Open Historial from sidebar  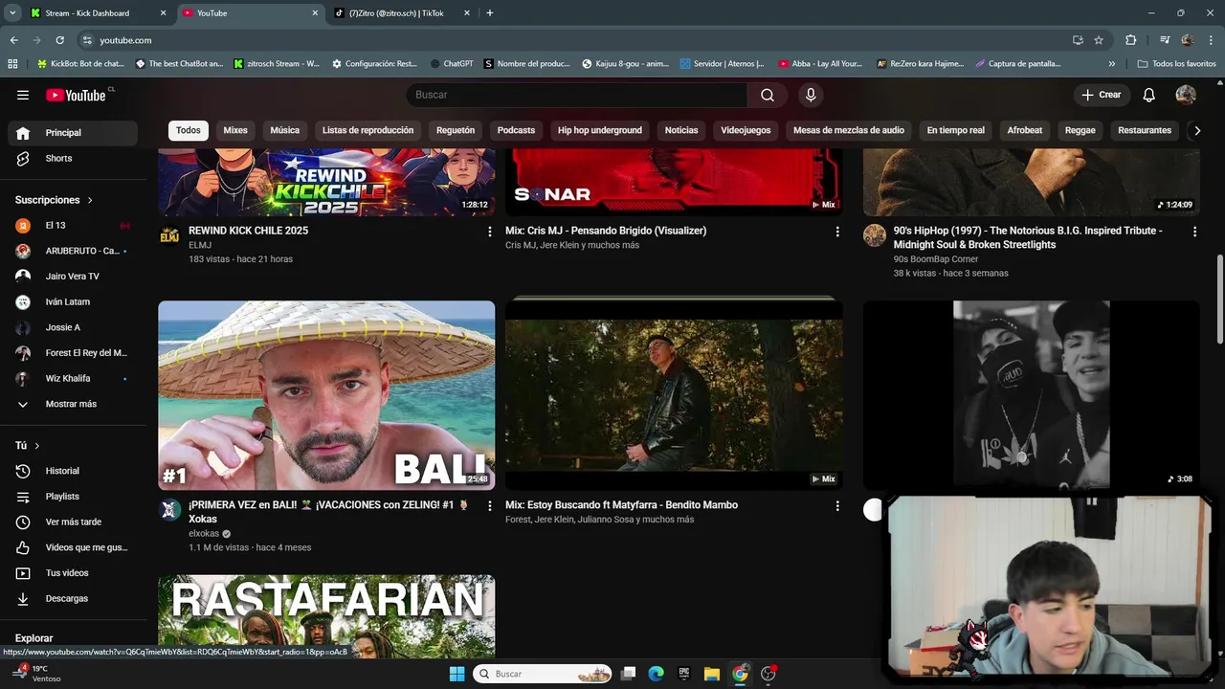(73, 471)
